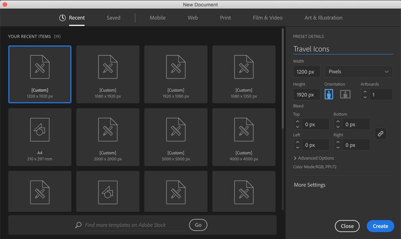401x239 pixels.
Task: Click the Artboards number field
Action: click(x=381, y=95)
